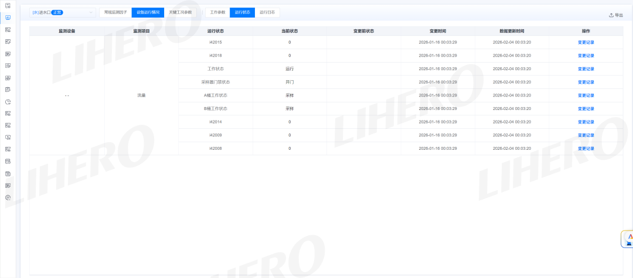This screenshot has height=278, width=633.
Task: Select the 运行状态 sub-tab
Action: pos(242,12)
